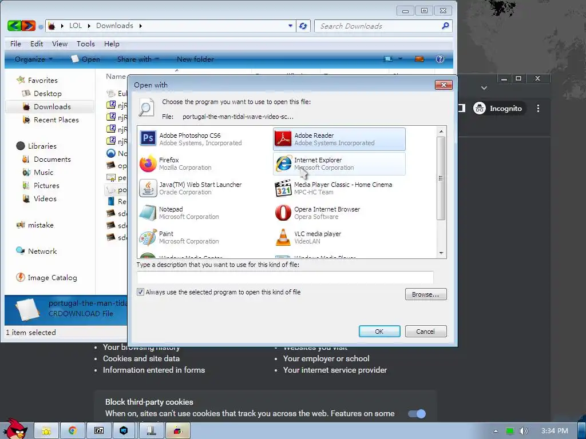Toggle the preview pane icon in toolbar

pyautogui.click(x=419, y=59)
